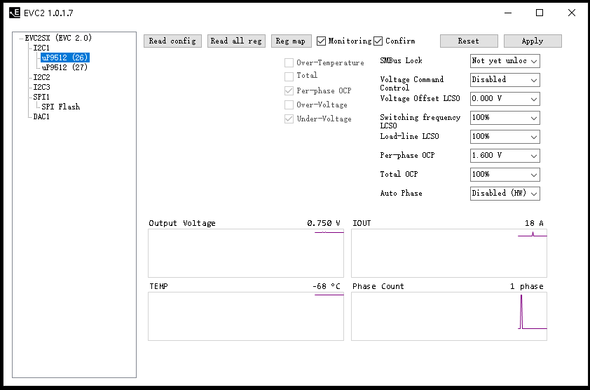This screenshot has width=590, height=390.
Task: Select the I2C2 tree node
Action: [x=41, y=77]
